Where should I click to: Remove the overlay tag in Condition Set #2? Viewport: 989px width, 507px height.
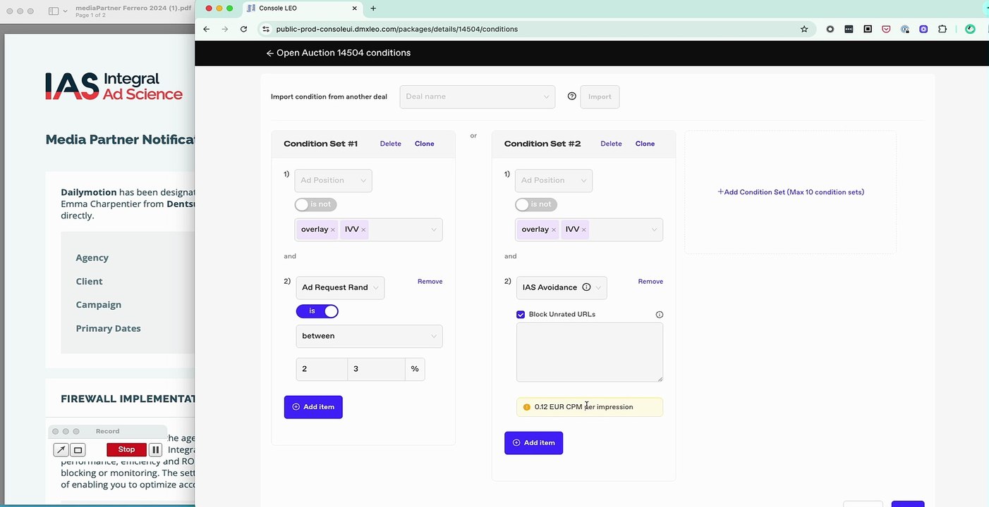click(x=554, y=230)
